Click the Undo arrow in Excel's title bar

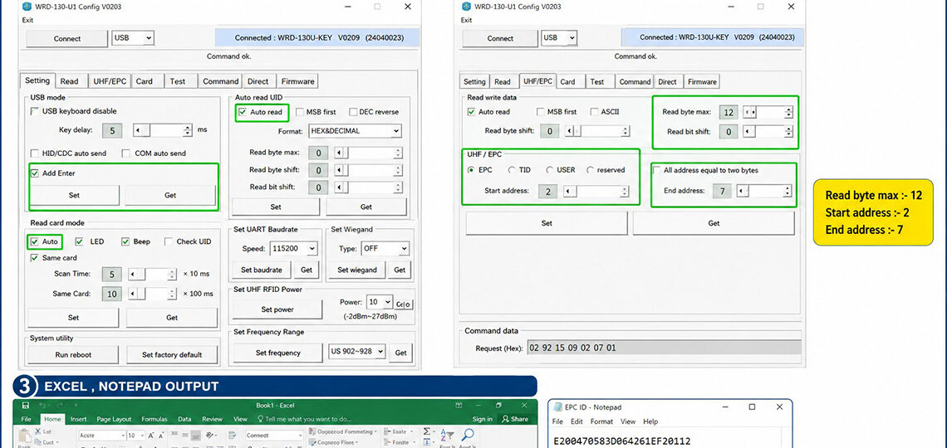[42, 406]
